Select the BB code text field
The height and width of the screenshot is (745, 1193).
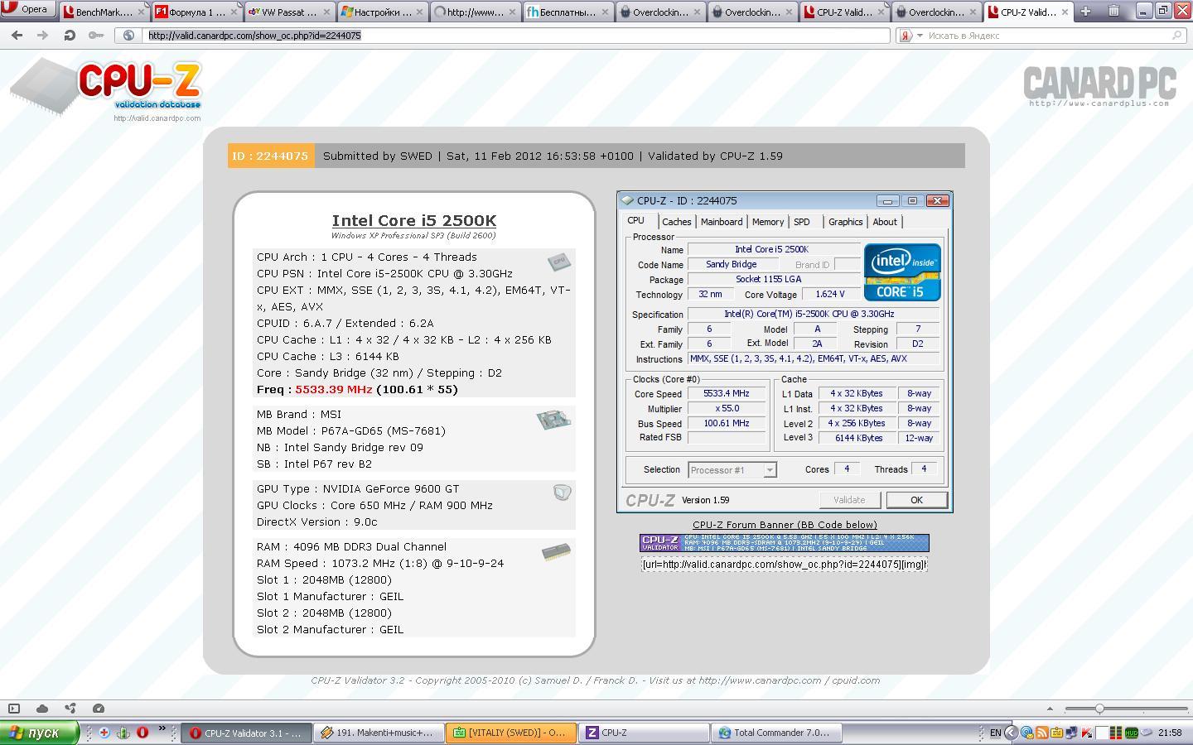785,565
